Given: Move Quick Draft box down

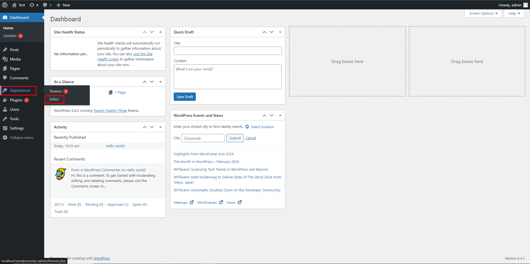Looking at the screenshot, I should point(271,32).
